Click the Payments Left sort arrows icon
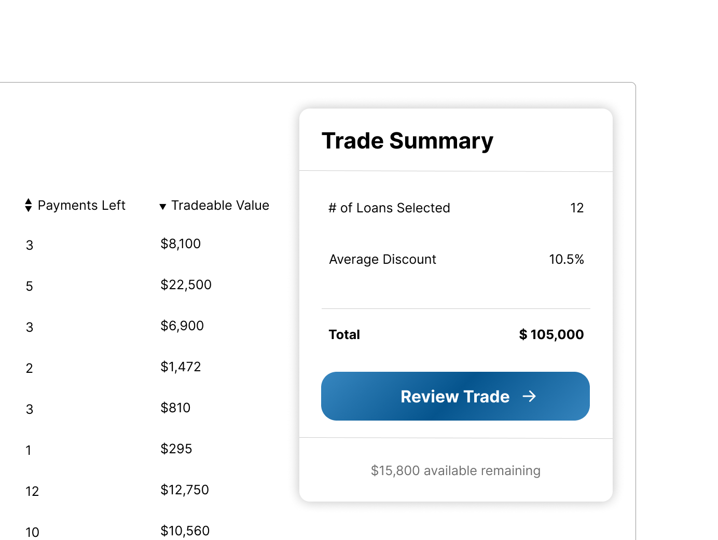Image resolution: width=718 pixels, height=540 pixels. click(29, 205)
